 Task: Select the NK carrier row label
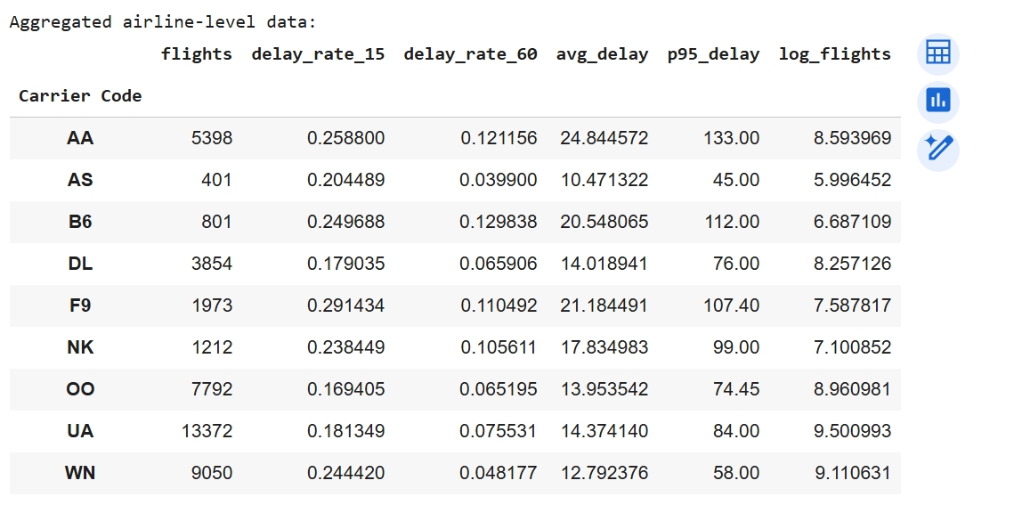79,347
